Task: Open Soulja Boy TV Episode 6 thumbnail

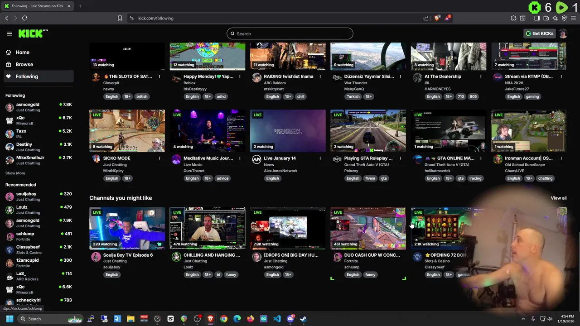Action: [x=127, y=228]
